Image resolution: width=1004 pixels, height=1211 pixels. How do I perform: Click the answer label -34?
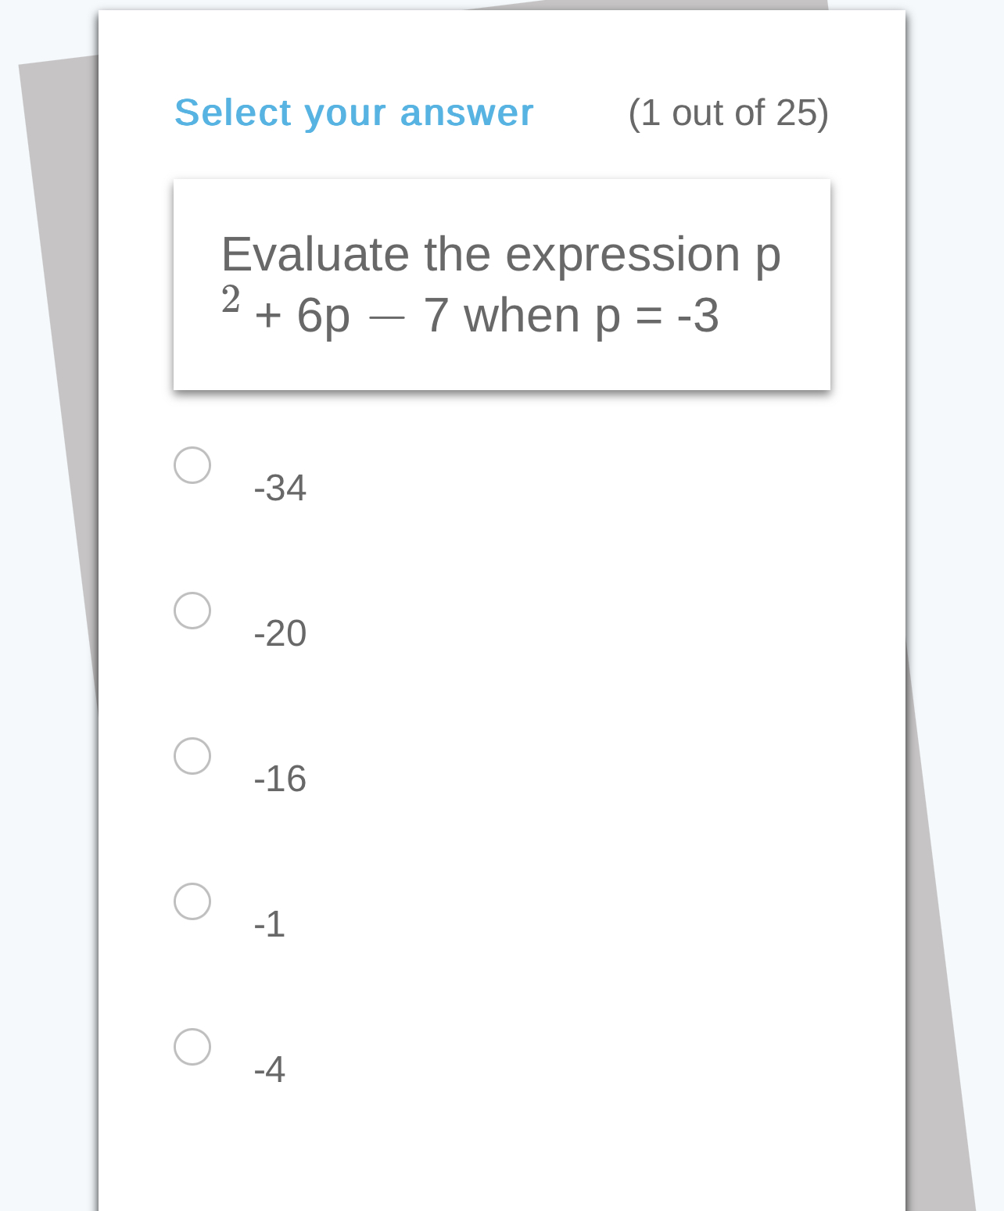[x=280, y=488]
